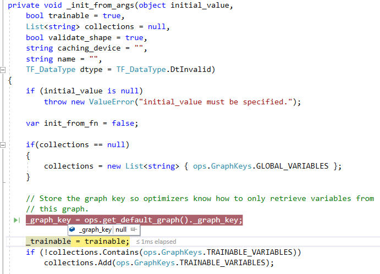Click the comment '// this graph.'
Image resolution: width=380 pixels, height=274 pixels.
(x=57, y=209)
